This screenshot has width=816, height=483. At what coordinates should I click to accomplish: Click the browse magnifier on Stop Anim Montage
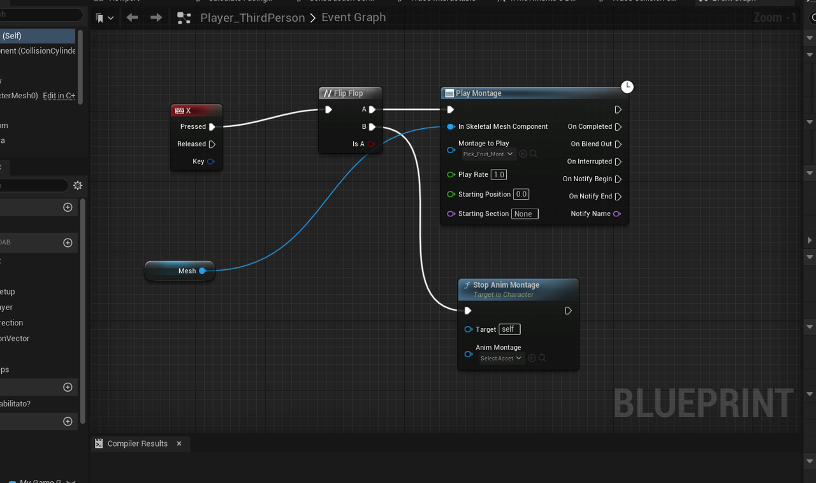(x=543, y=358)
